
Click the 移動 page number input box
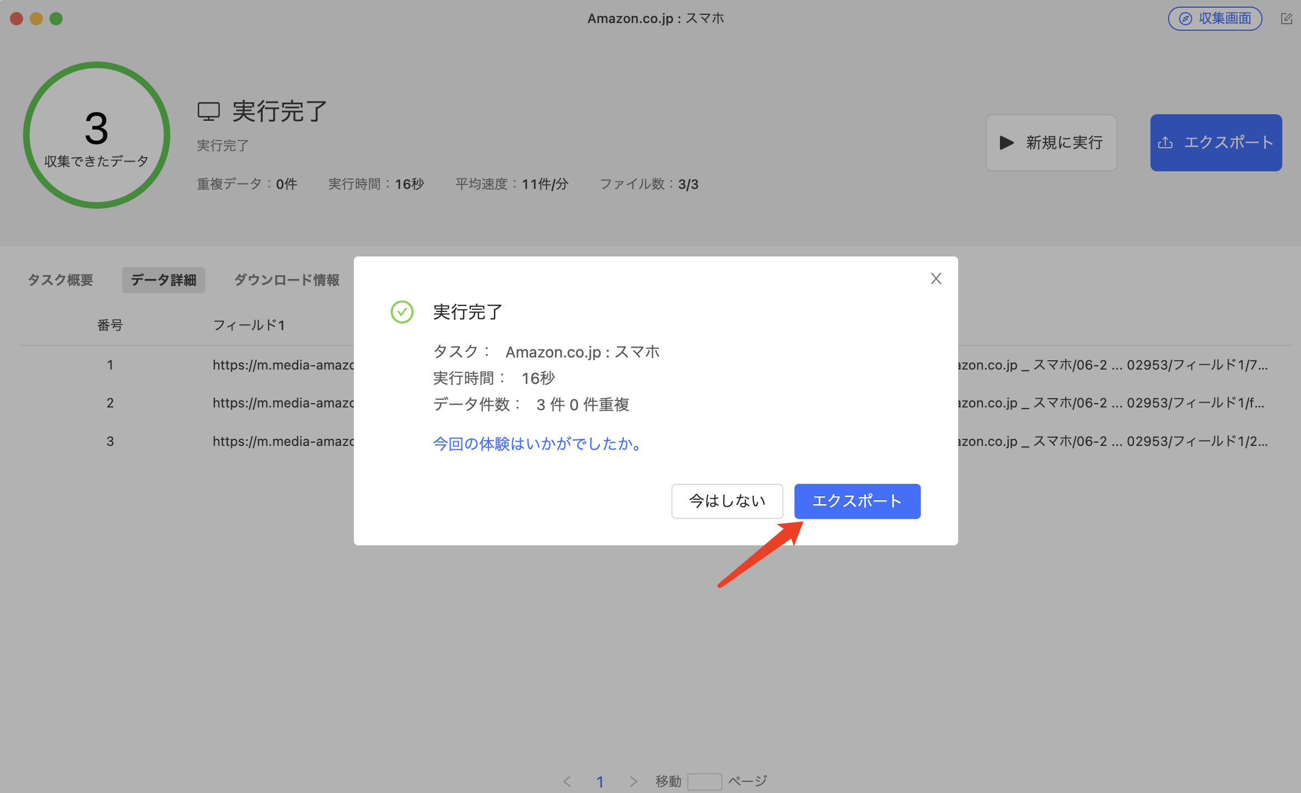[704, 781]
